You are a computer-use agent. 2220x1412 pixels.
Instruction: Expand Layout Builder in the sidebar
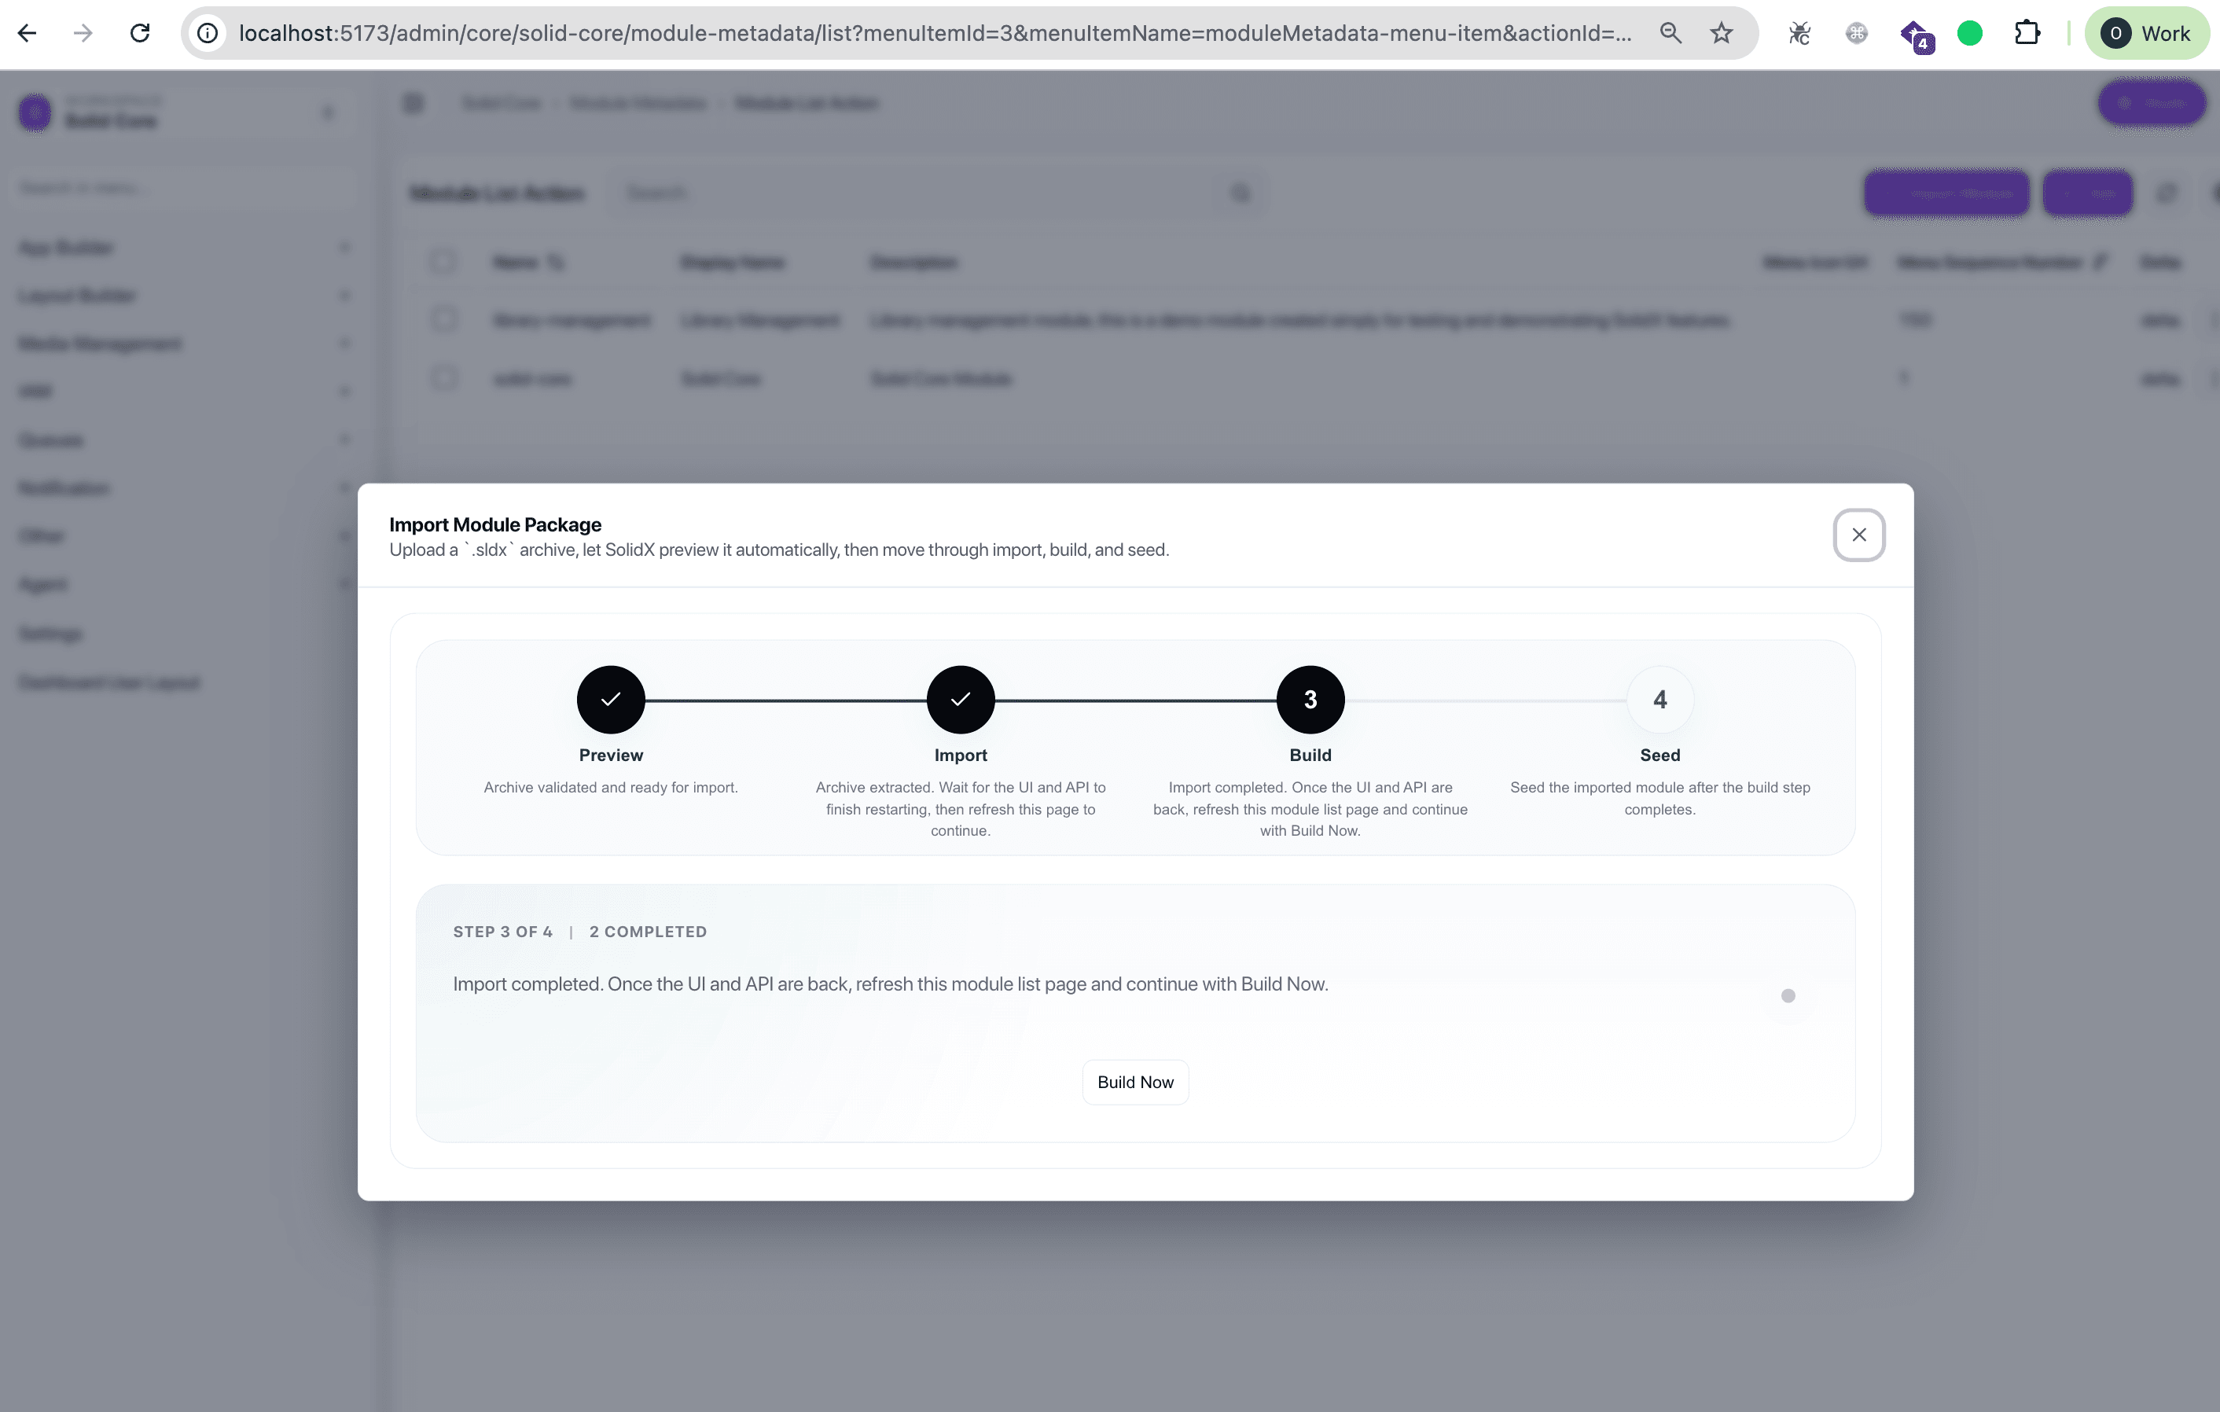185,295
